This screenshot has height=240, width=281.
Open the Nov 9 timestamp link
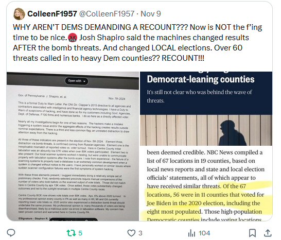point(150,14)
